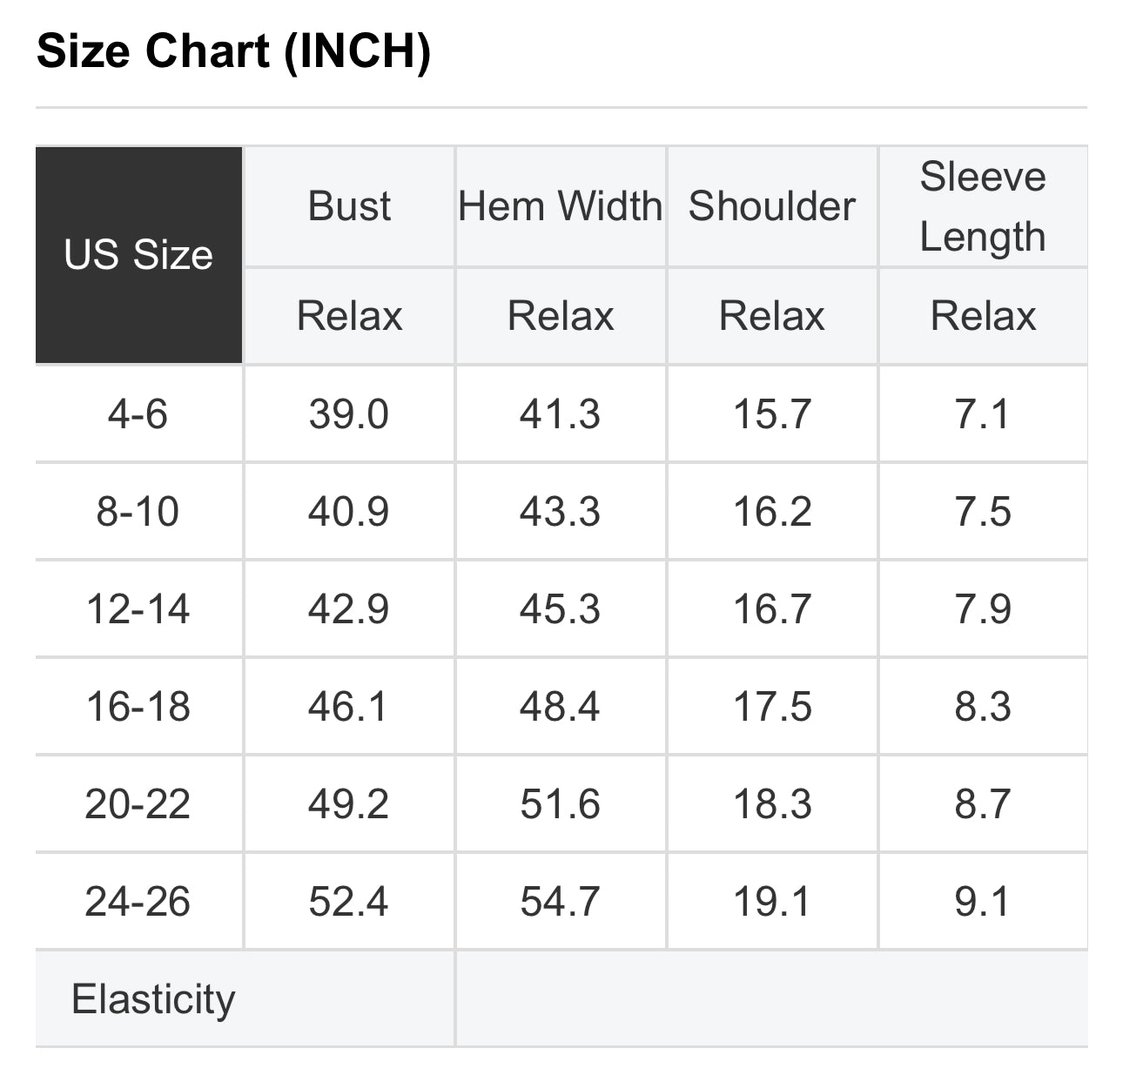The width and height of the screenshot is (1123, 1082).
Task: Select the 20-22 size row label
Action: [x=138, y=803]
